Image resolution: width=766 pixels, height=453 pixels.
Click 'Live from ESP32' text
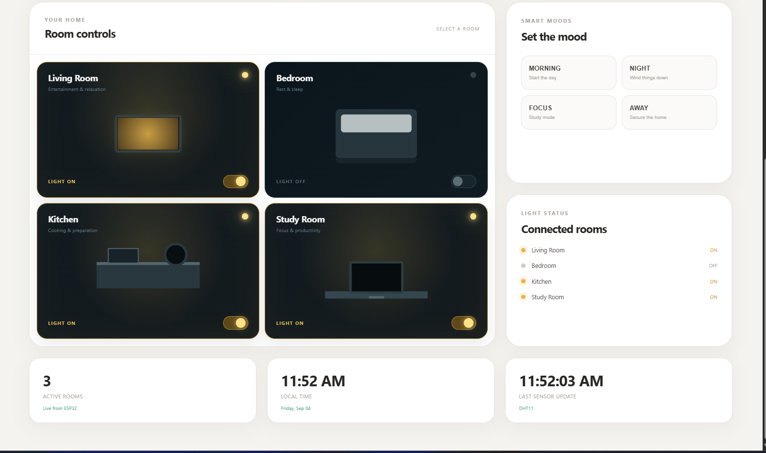(60, 409)
